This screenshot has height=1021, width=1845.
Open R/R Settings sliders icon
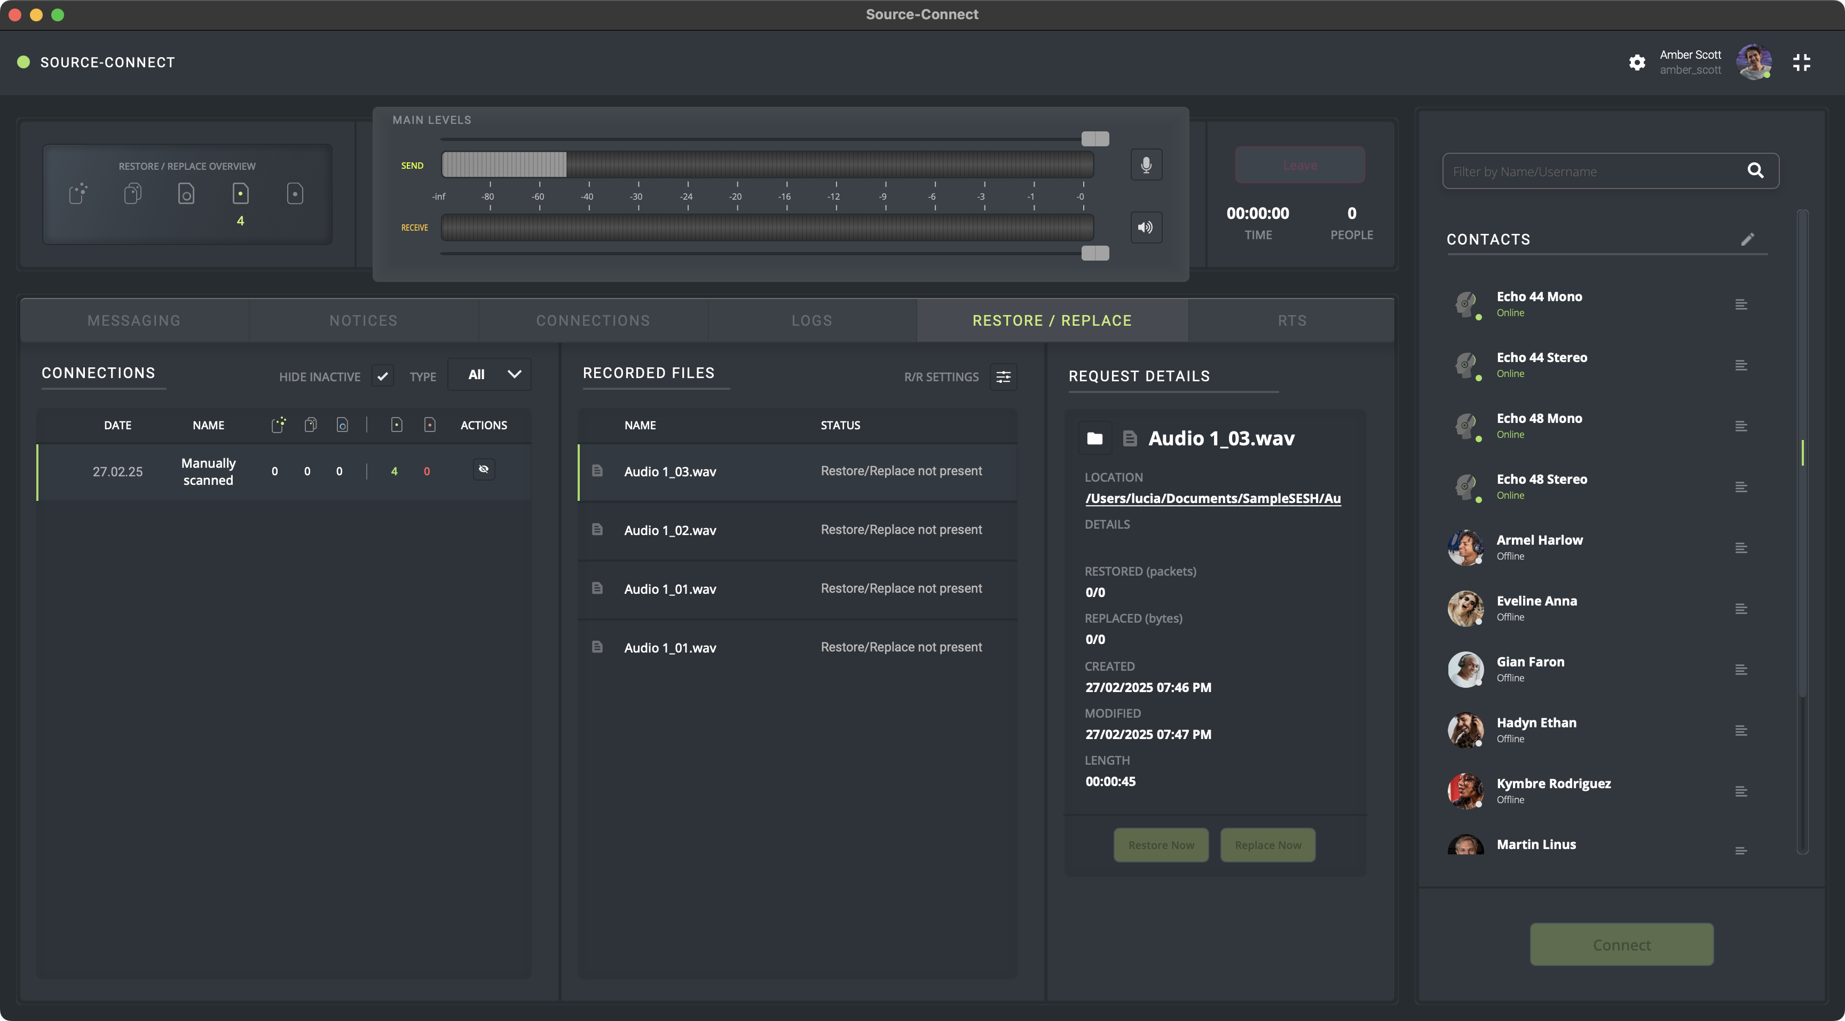point(1004,376)
